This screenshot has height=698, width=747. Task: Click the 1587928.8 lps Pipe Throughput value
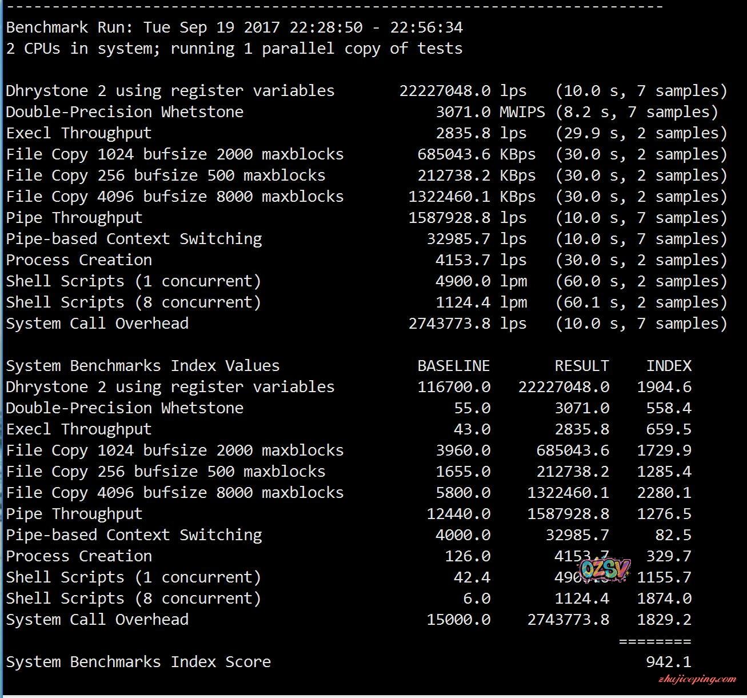point(449,218)
